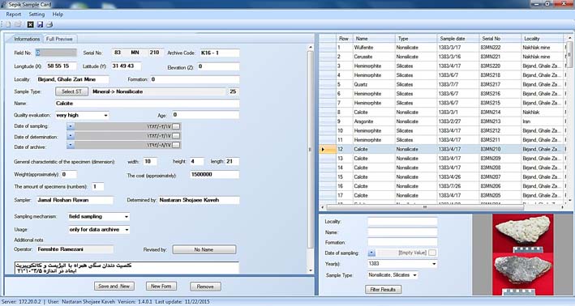This screenshot has height=306, width=575.
Task: Sort table by Locality column header
Action: click(543, 38)
